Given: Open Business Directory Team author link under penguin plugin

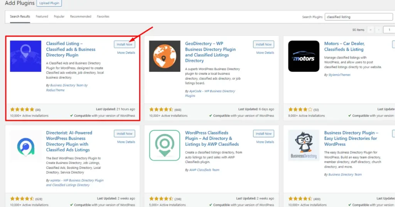Looking at the screenshot, I should [345, 175].
